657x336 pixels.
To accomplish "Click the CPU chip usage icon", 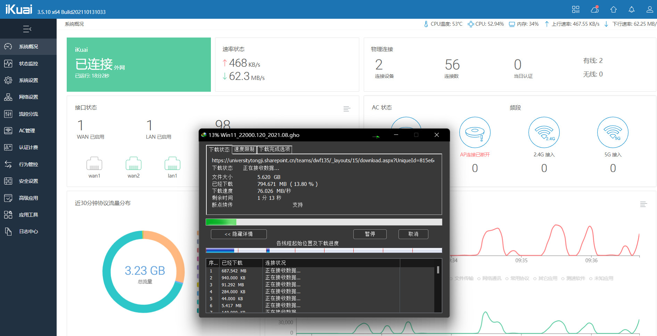I will pos(471,24).
